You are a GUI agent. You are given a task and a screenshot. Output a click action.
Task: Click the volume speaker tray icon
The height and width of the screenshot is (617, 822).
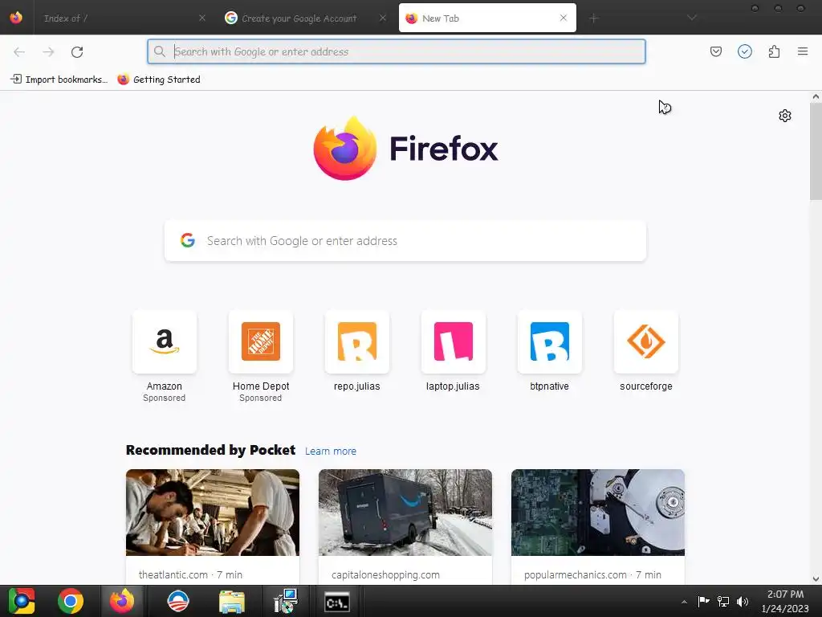(743, 601)
